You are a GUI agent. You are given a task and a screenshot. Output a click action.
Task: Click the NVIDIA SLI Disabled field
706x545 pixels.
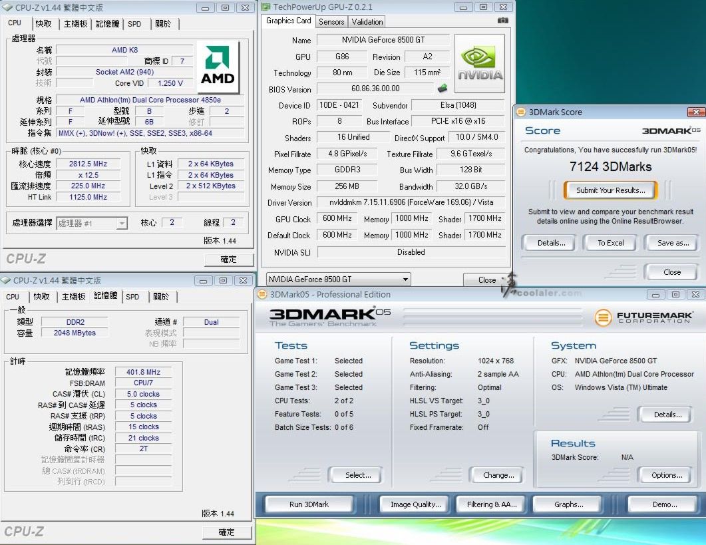411,252
